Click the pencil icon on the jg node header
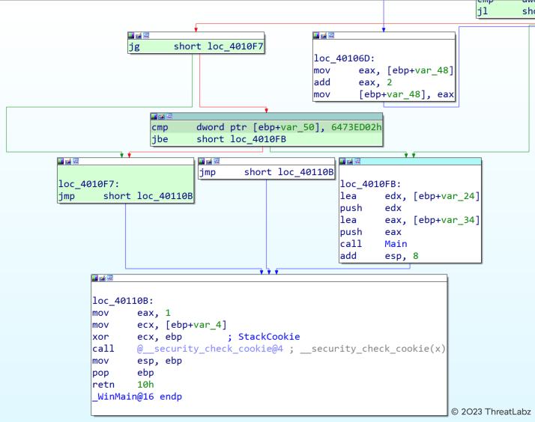 [139, 35]
